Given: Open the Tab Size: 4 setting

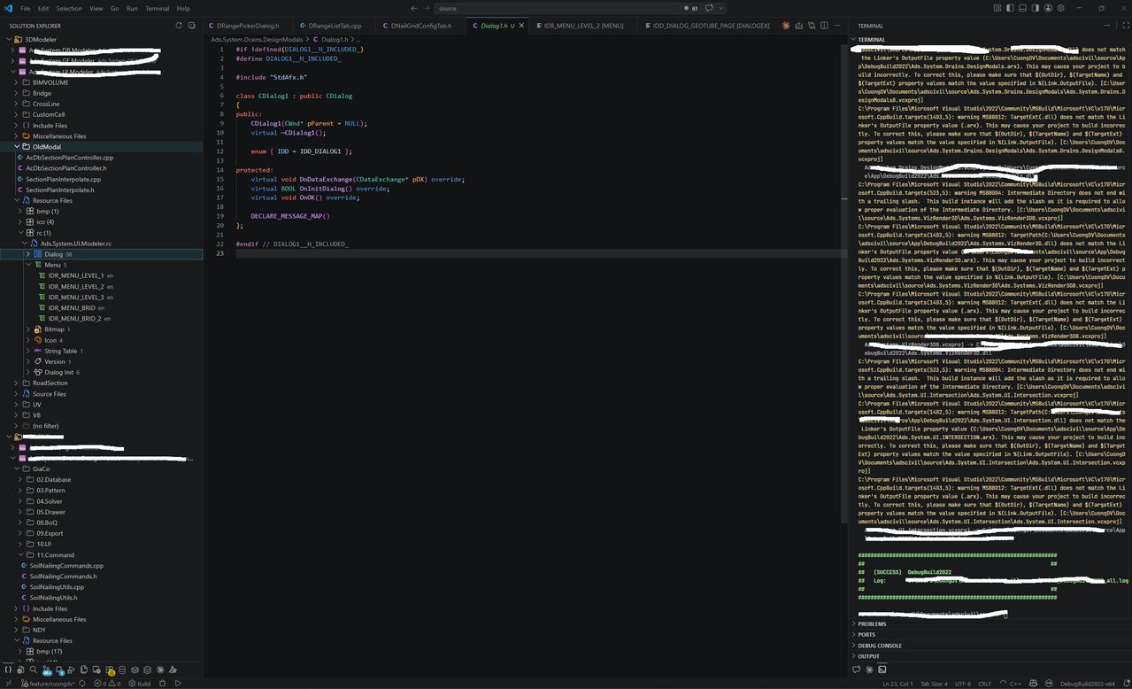Looking at the screenshot, I should [x=934, y=684].
